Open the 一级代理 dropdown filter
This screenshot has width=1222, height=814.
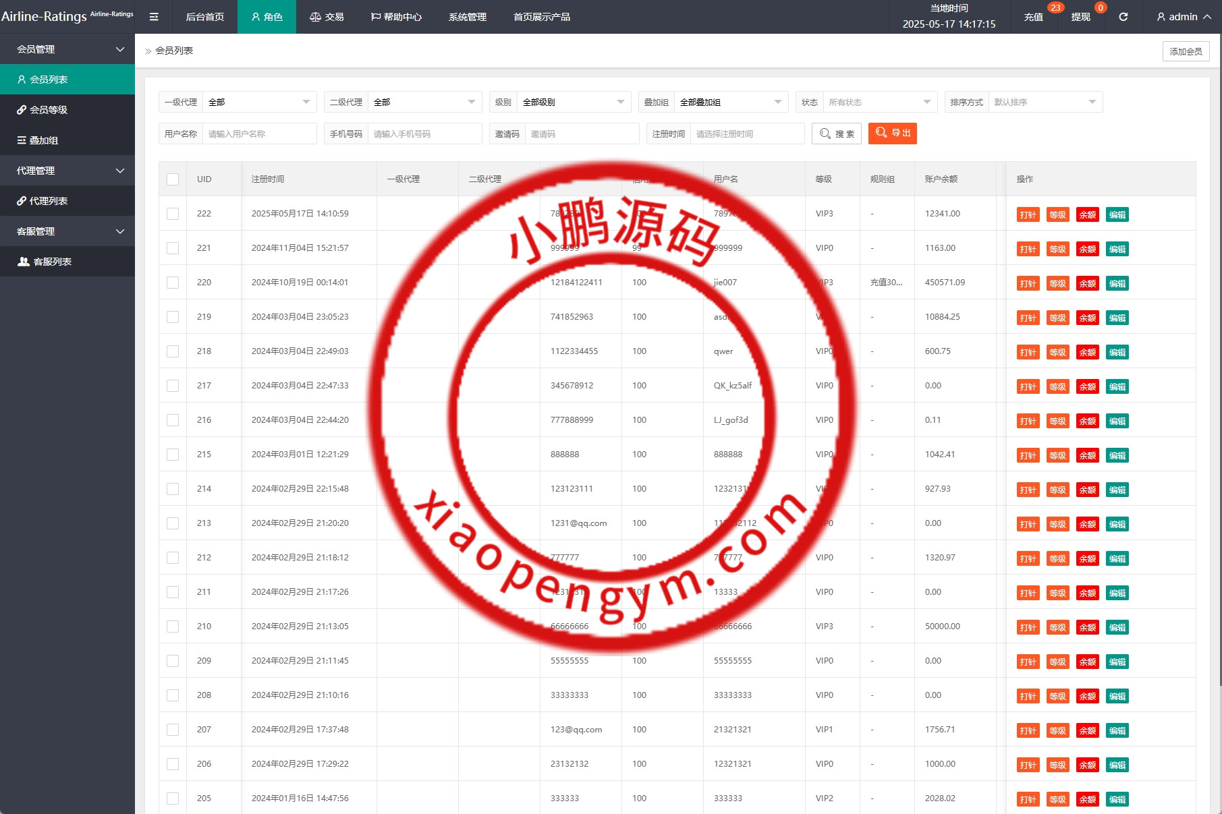(x=259, y=103)
